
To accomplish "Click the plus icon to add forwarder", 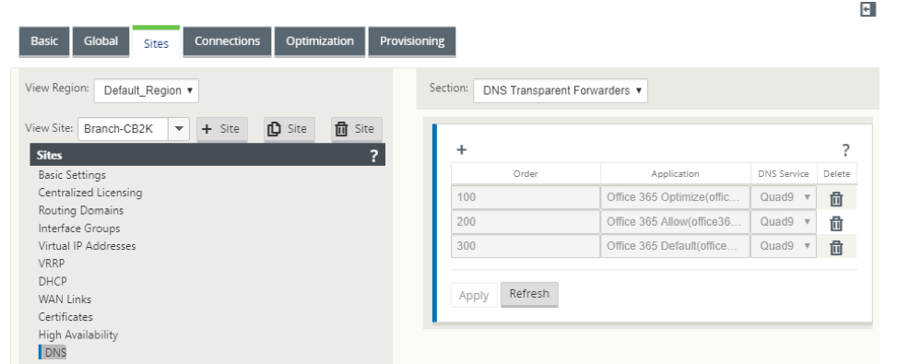I will [x=462, y=150].
